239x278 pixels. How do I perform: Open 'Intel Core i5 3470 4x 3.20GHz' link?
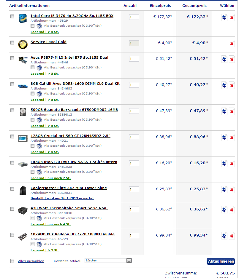coord(72,16)
